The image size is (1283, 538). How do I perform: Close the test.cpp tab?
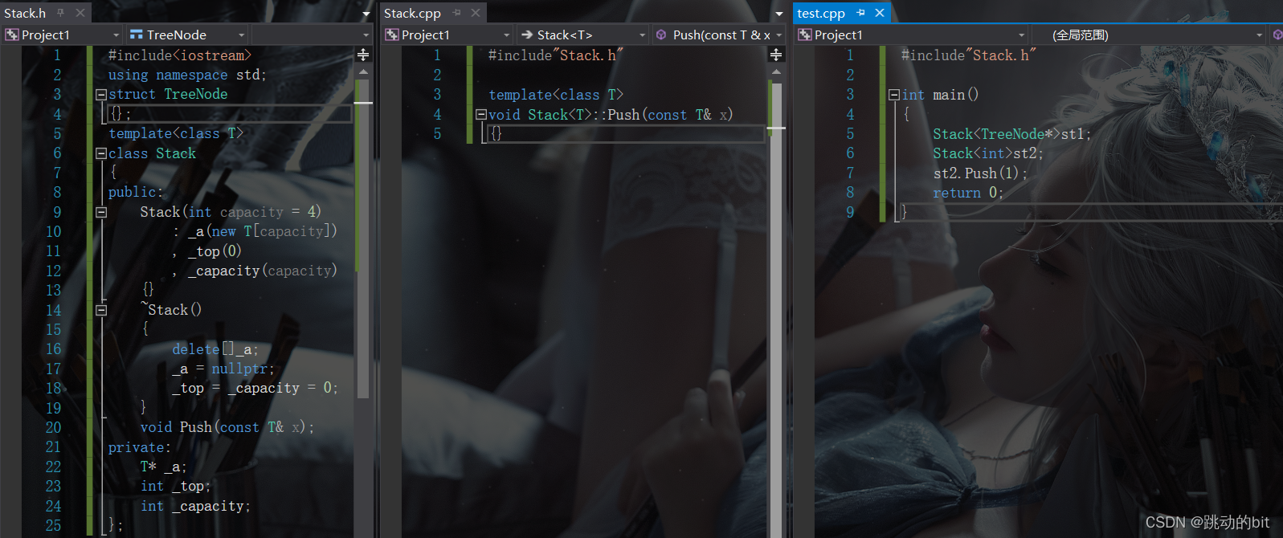click(x=880, y=13)
